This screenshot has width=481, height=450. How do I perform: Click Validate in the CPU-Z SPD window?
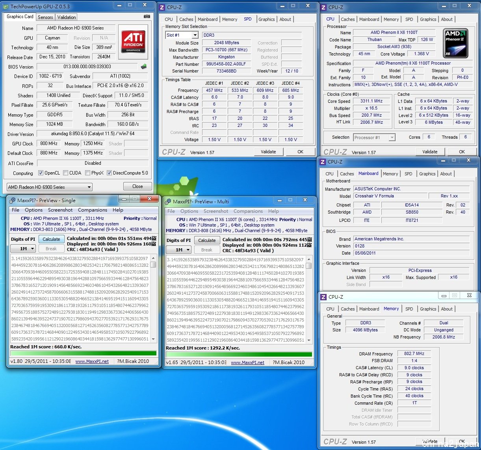coord(268,152)
